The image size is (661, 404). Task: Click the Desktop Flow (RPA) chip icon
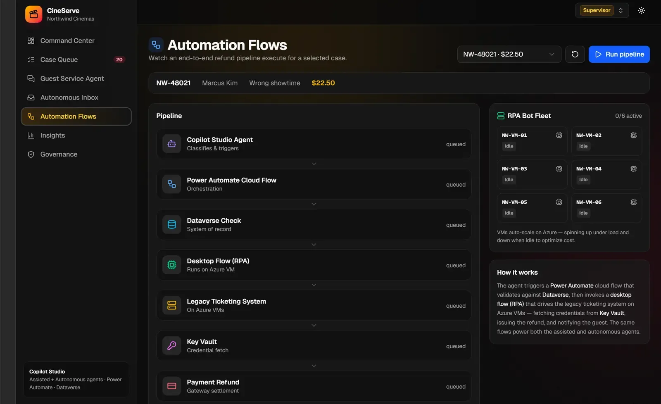(172, 265)
